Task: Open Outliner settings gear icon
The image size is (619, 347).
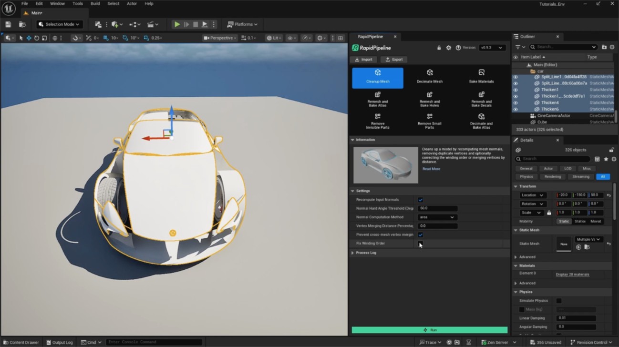Action: [612, 47]
